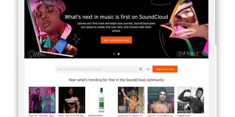Open the Only Girl (In the World) artwork

[x=161, y=100]
